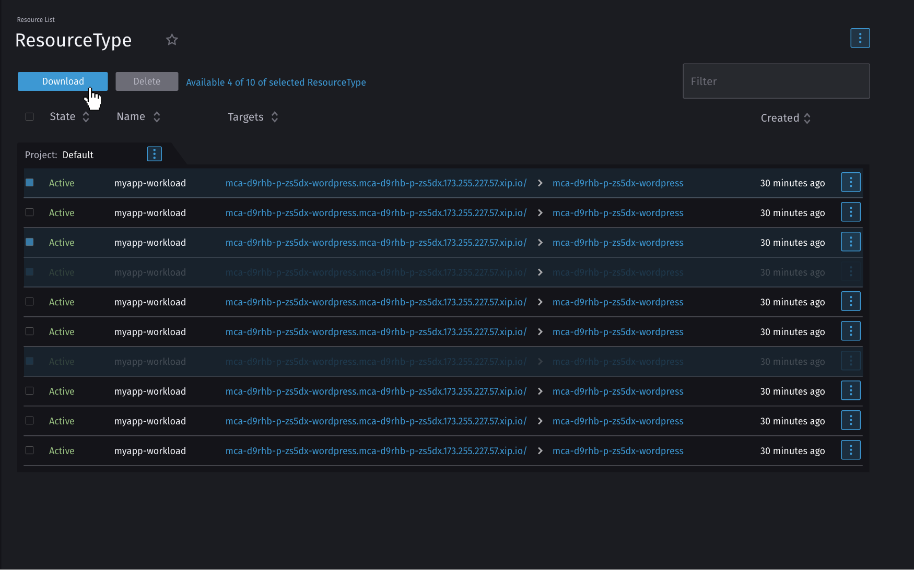Open the Default project options kebab menu
The height and width of the screenshot is (570, 914).
(154, 154)
